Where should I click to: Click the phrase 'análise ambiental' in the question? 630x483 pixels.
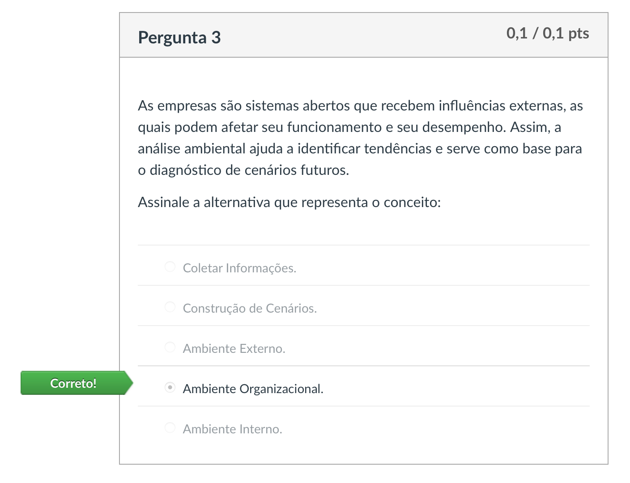192,149
